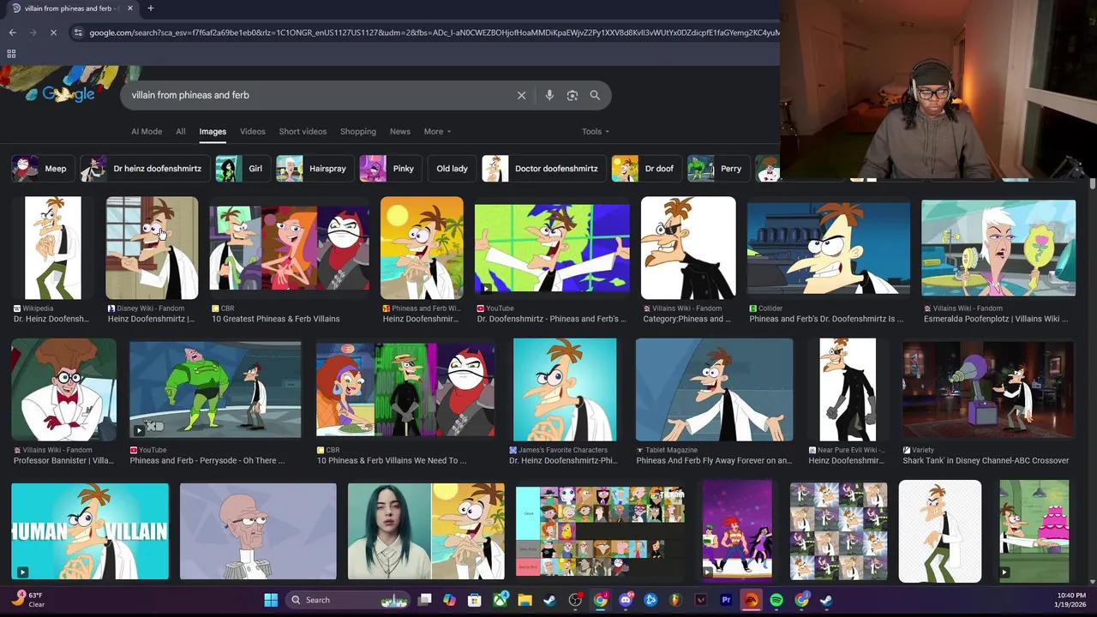
Task: Open the 'HUMAN VILLAIN' video thumbnail
Action: [x=90, y=531]
